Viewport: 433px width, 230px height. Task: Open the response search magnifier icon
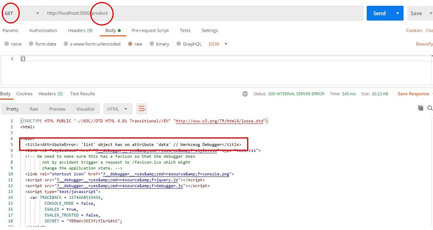[x=430, y=108]
